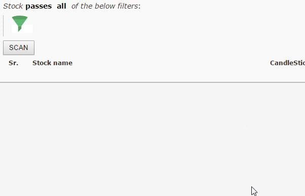Start scanning stocks now

pyautogui.click(x=19, y=47)
